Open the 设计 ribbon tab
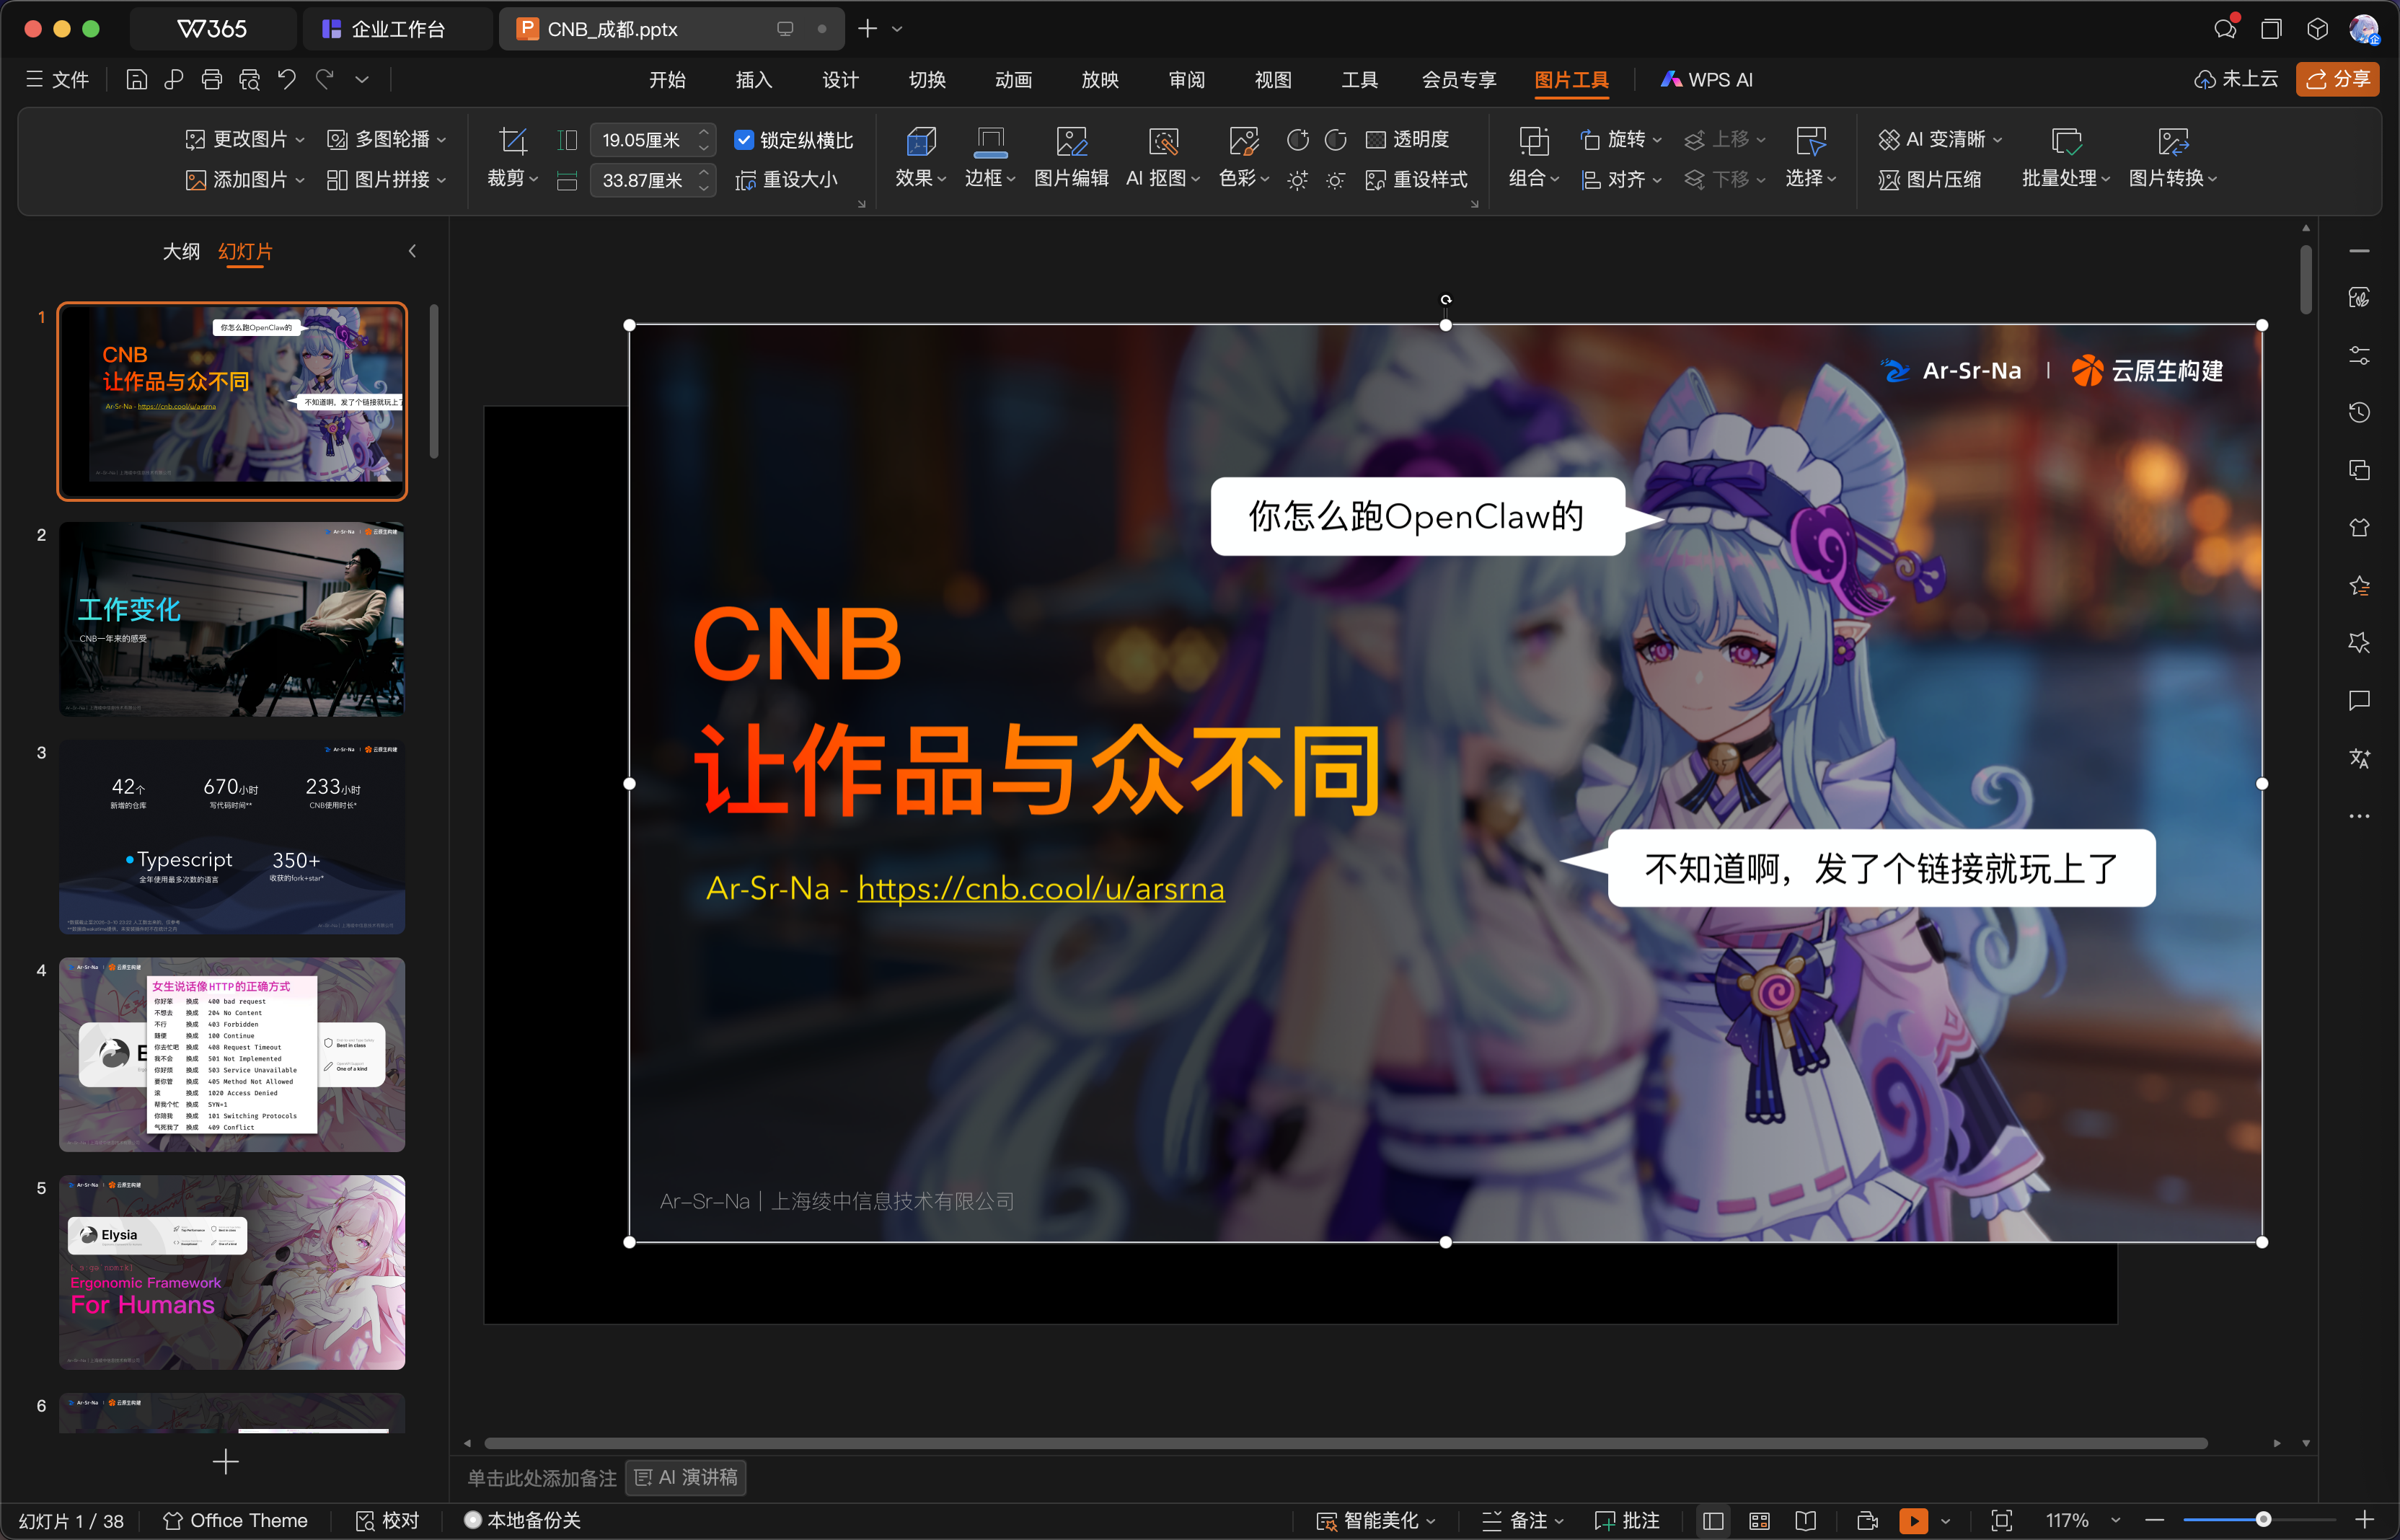The width and height of the screenshot is (2400, 1540). [840, 79]
